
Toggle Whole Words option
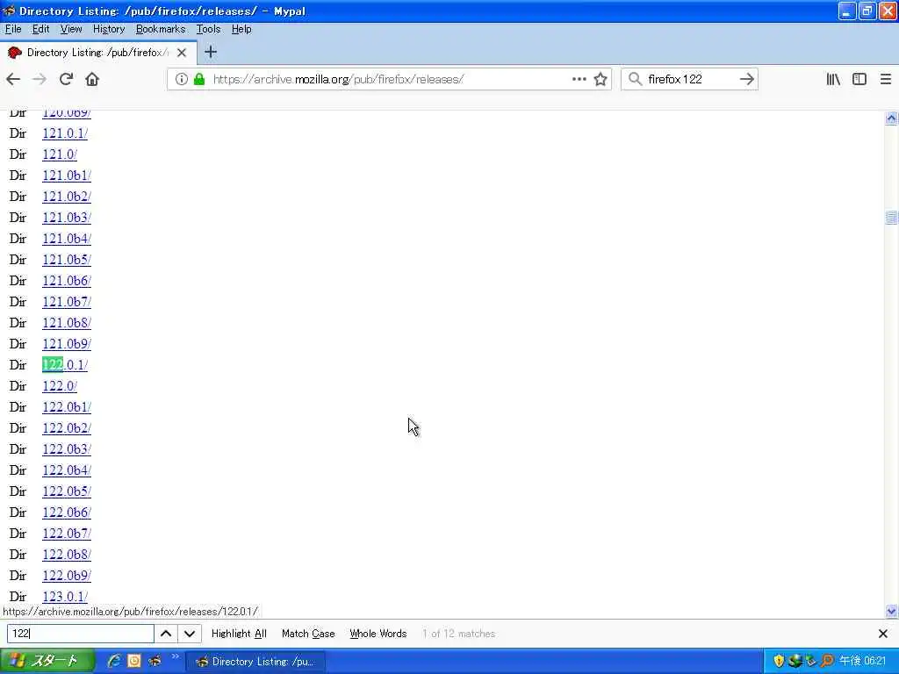point(378,634)
